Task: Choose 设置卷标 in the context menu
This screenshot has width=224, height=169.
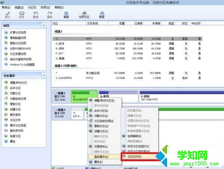Action: pos(105,147)
